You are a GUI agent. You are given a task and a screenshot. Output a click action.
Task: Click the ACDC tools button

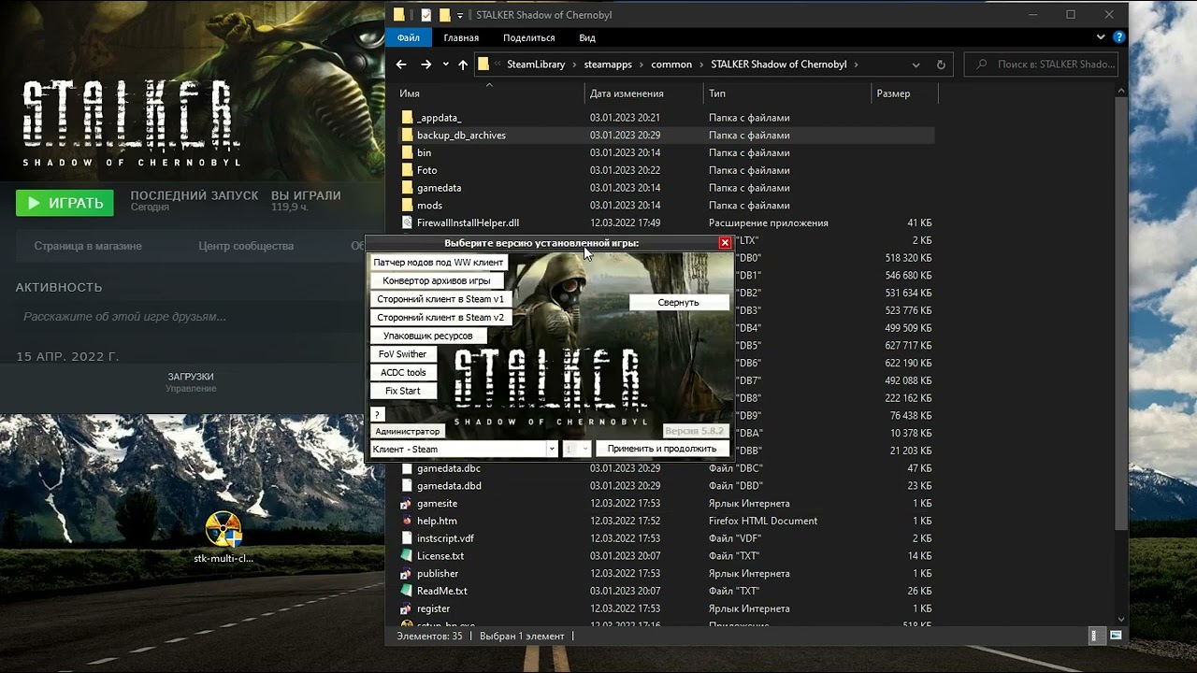(x=403, y=372)
